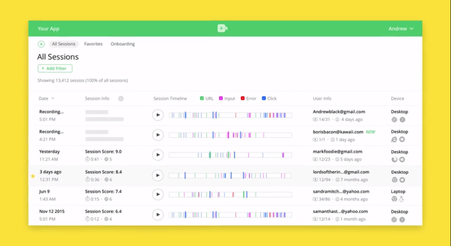Select the All Sessions tab
451x246 pixels.
click(x=64, y=44)
